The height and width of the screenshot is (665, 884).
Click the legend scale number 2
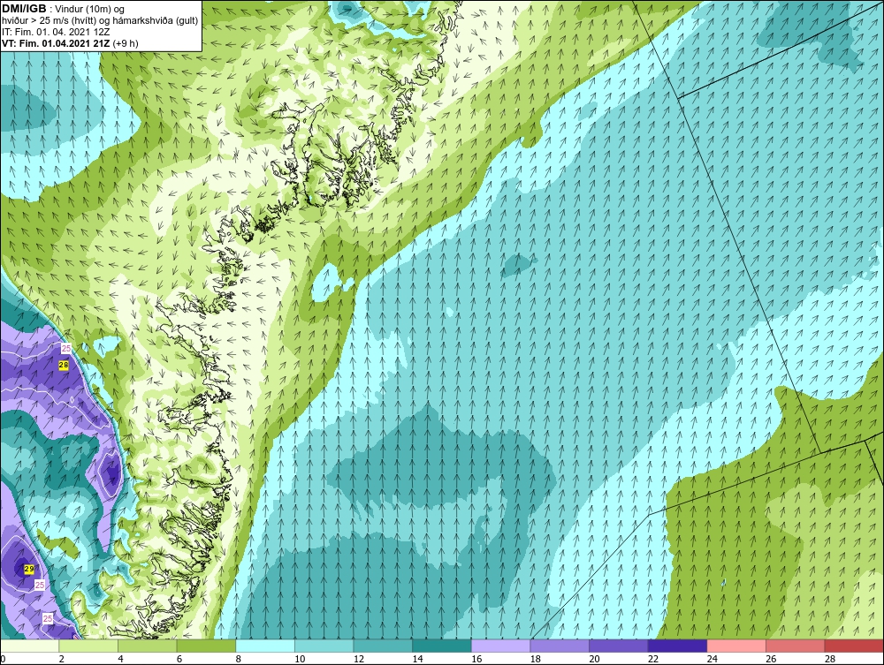tap(62, 659)
